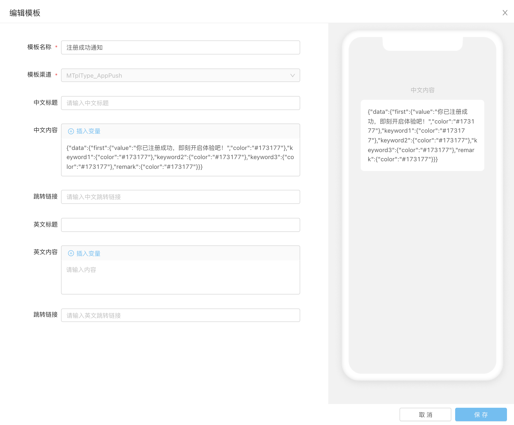This screenshot has height=425, width=514.
Task: Click the 中文内容 heading in phone preview
Action: 422,90
